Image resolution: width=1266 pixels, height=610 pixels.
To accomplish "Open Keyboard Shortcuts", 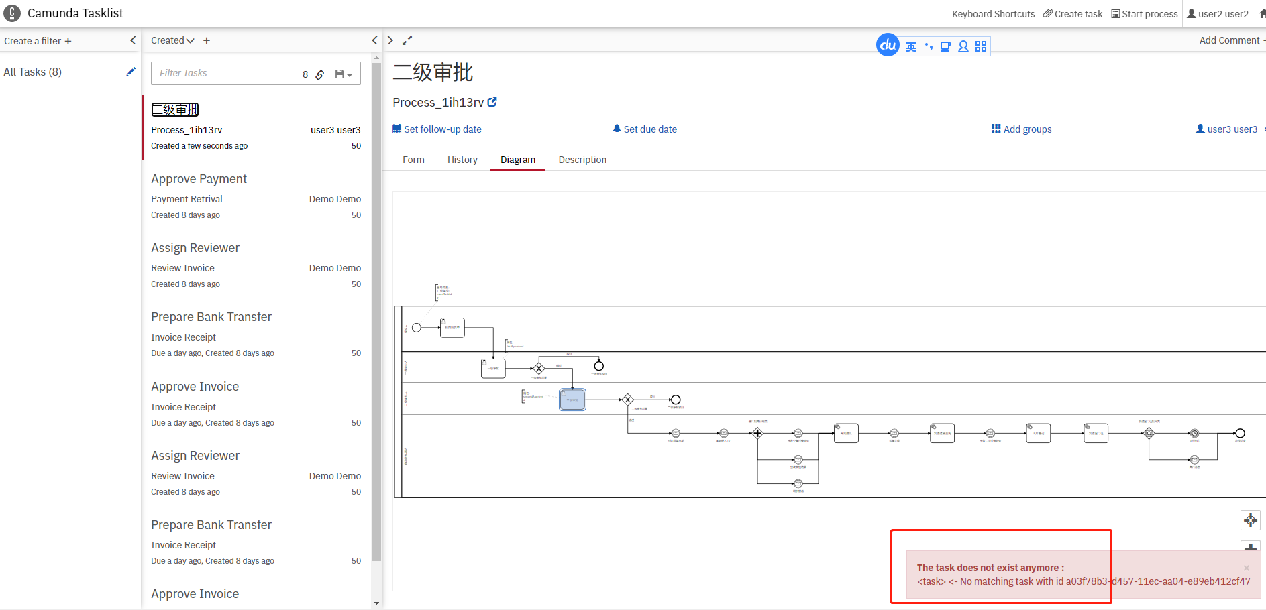I will point(993,14).
